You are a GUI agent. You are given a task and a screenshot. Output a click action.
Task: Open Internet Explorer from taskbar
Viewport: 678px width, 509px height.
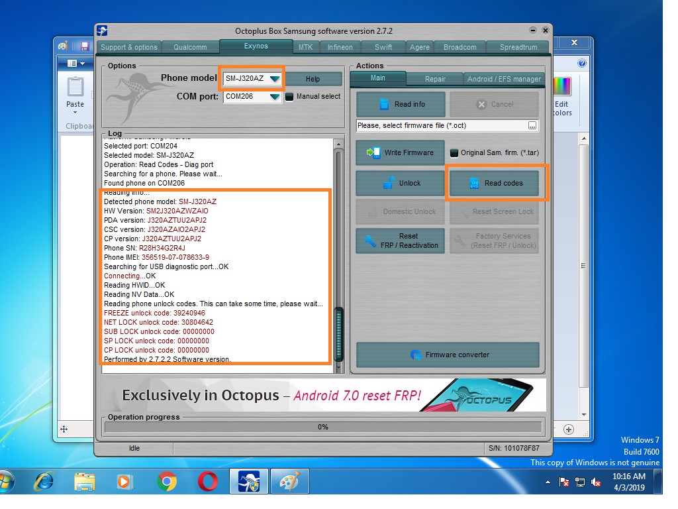pos(44,481)
